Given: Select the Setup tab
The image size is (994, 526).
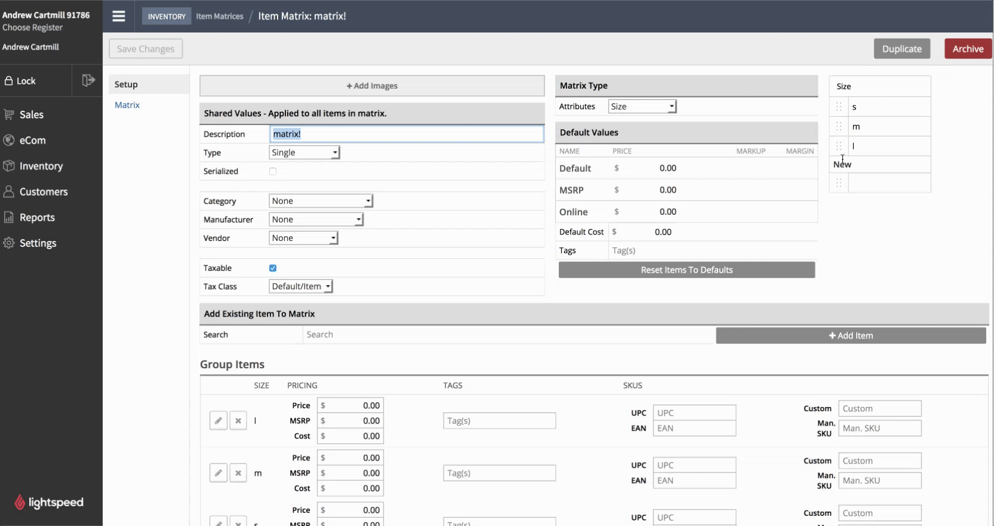Looking at the screenshot, I should (149, 84).
